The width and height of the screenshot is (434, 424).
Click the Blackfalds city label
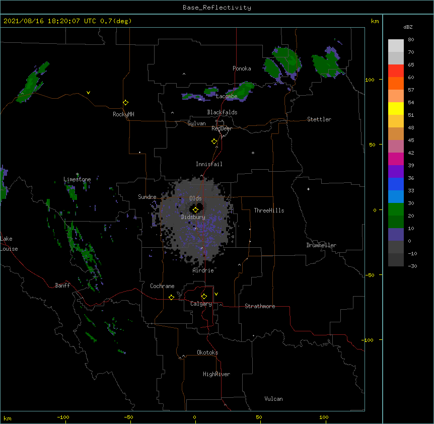[222, 112]
